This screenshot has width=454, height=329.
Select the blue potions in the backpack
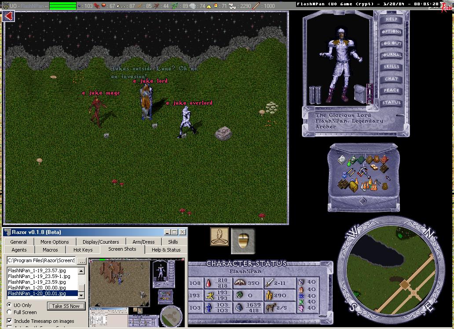click(344, 175)
